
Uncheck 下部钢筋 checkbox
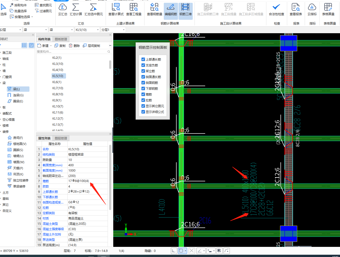pos(143,88)
